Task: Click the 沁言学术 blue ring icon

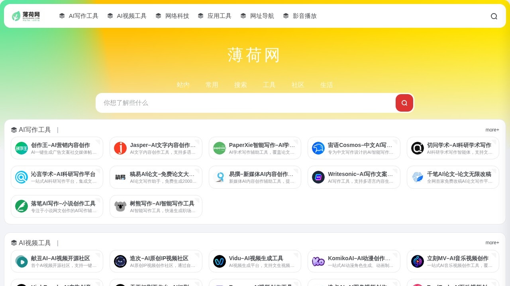Action: tap(22, 177)
